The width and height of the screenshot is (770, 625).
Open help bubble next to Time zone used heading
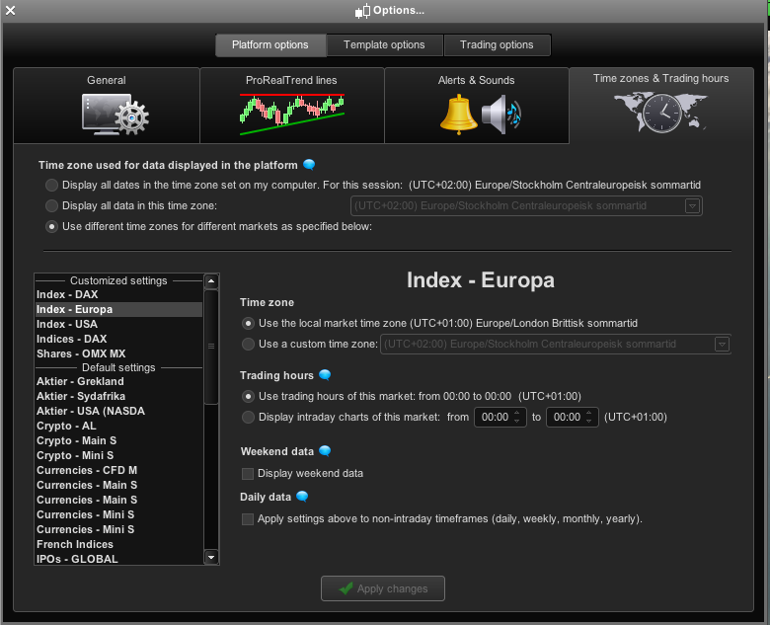click(309, 165)
